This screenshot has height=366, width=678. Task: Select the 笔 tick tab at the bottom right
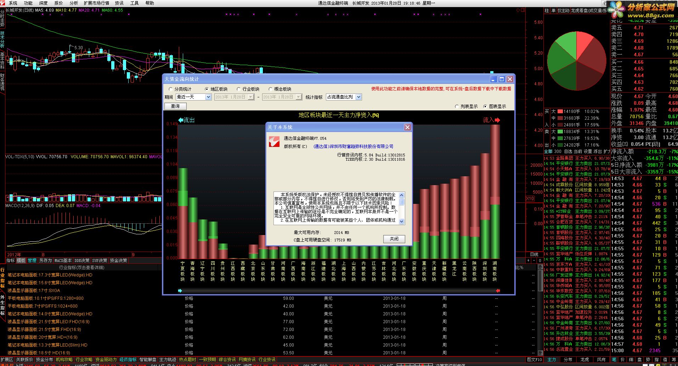pos(614,360)
